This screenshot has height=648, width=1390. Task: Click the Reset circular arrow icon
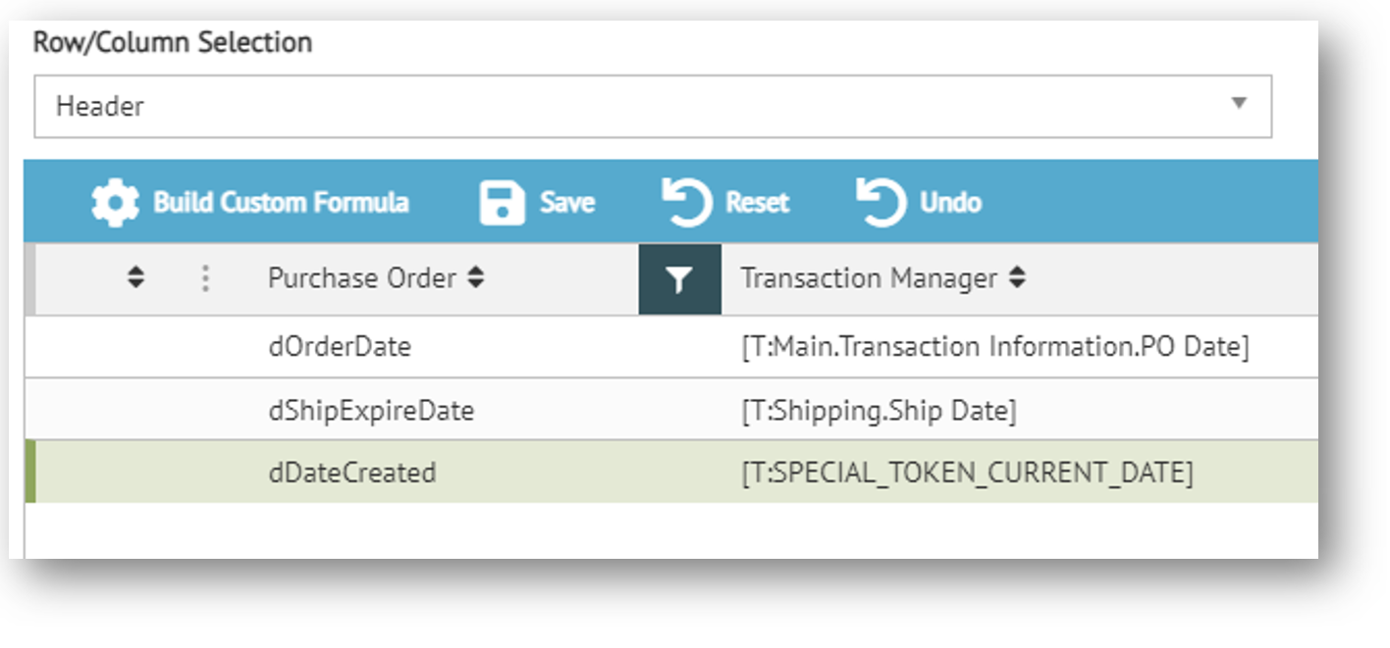point(686,203)
